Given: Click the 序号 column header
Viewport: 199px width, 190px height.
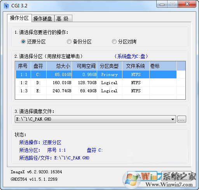Looking at the screenshot, I should click(23, 66).
